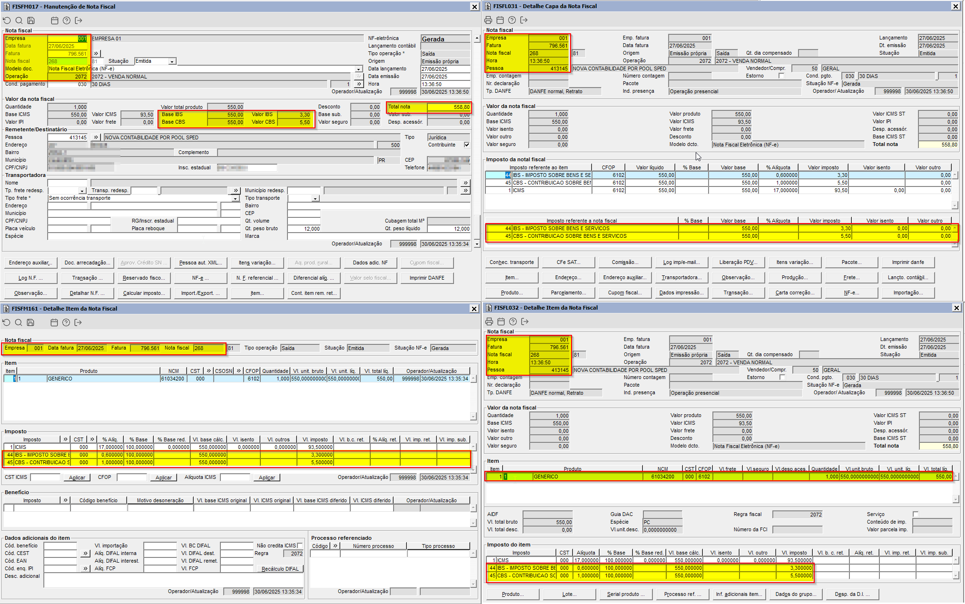
Task: Open the Modelo doc. dropdown arrow
Action: pos(359,69)
